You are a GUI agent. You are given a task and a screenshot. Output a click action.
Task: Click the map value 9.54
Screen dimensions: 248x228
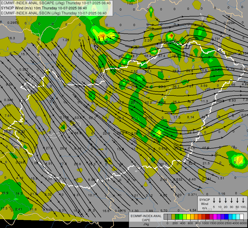(x=9, y=85)
